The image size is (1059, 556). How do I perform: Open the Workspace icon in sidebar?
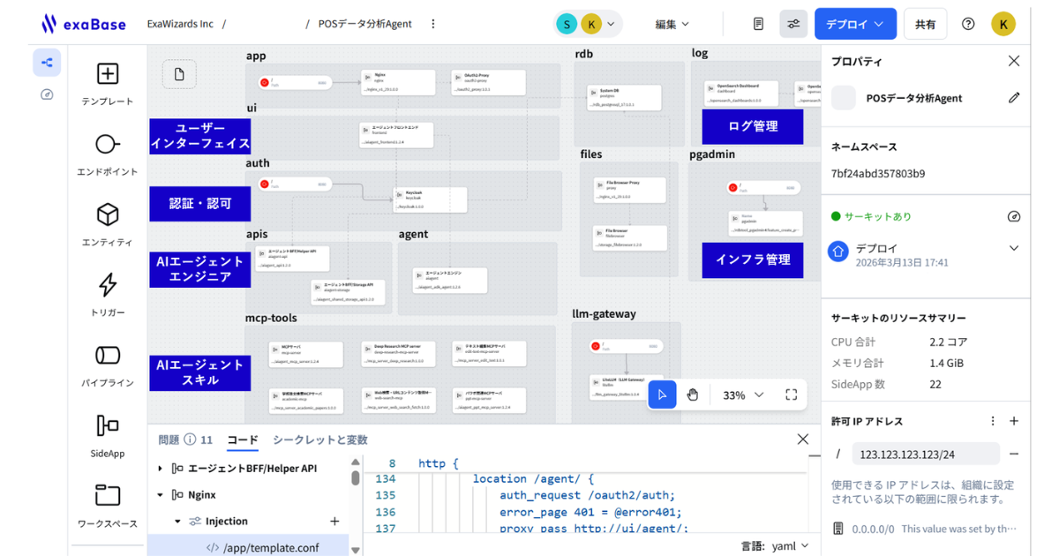pyautogui.click(x=107, y=496)
